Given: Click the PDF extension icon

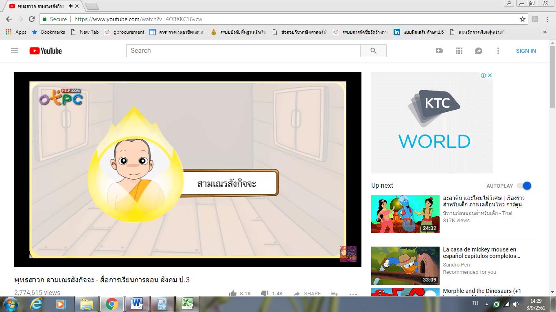Looking at the screenshot, I should pyautogui.click(x=535, y=19).
